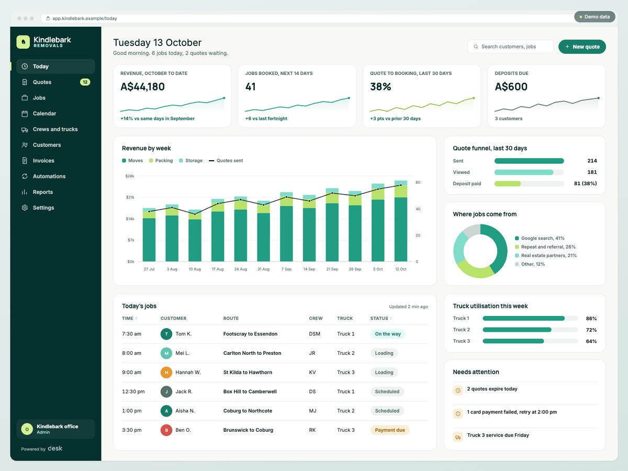Sort jobs by the Status column
Image resolution: width=628 pixels, height=471 pixels.
[x=380, y=318]
